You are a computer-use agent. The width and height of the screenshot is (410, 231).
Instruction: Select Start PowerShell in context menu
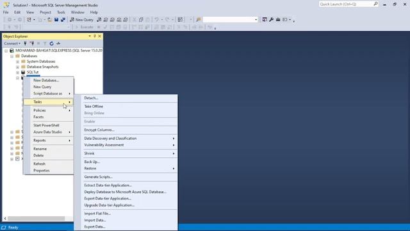point(49,126)
